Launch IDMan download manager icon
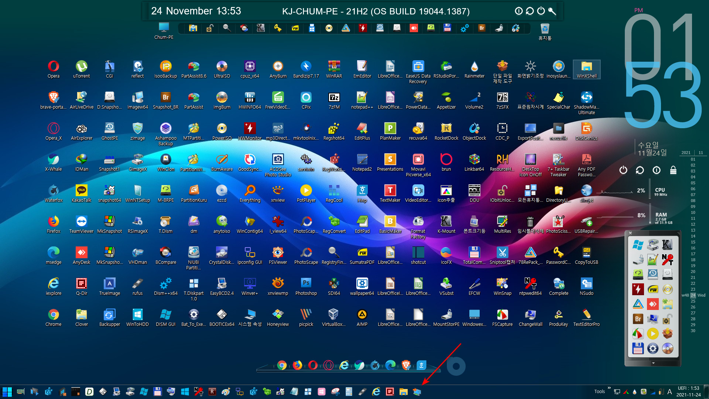 tap(81, 163)
